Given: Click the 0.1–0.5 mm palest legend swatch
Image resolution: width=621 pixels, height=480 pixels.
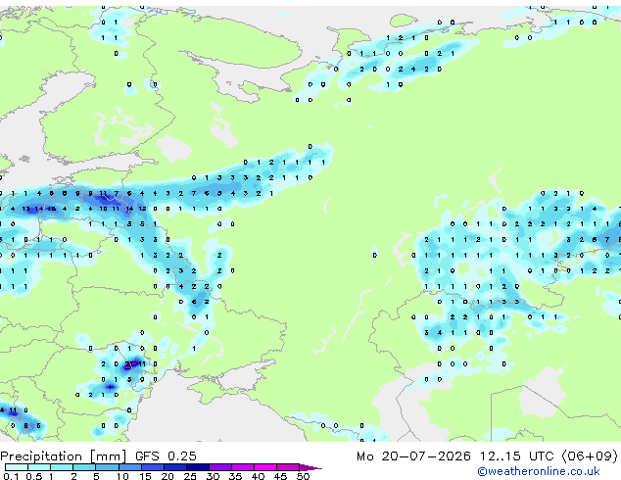Looking at the screenshot, I should (x=17, y=467).
